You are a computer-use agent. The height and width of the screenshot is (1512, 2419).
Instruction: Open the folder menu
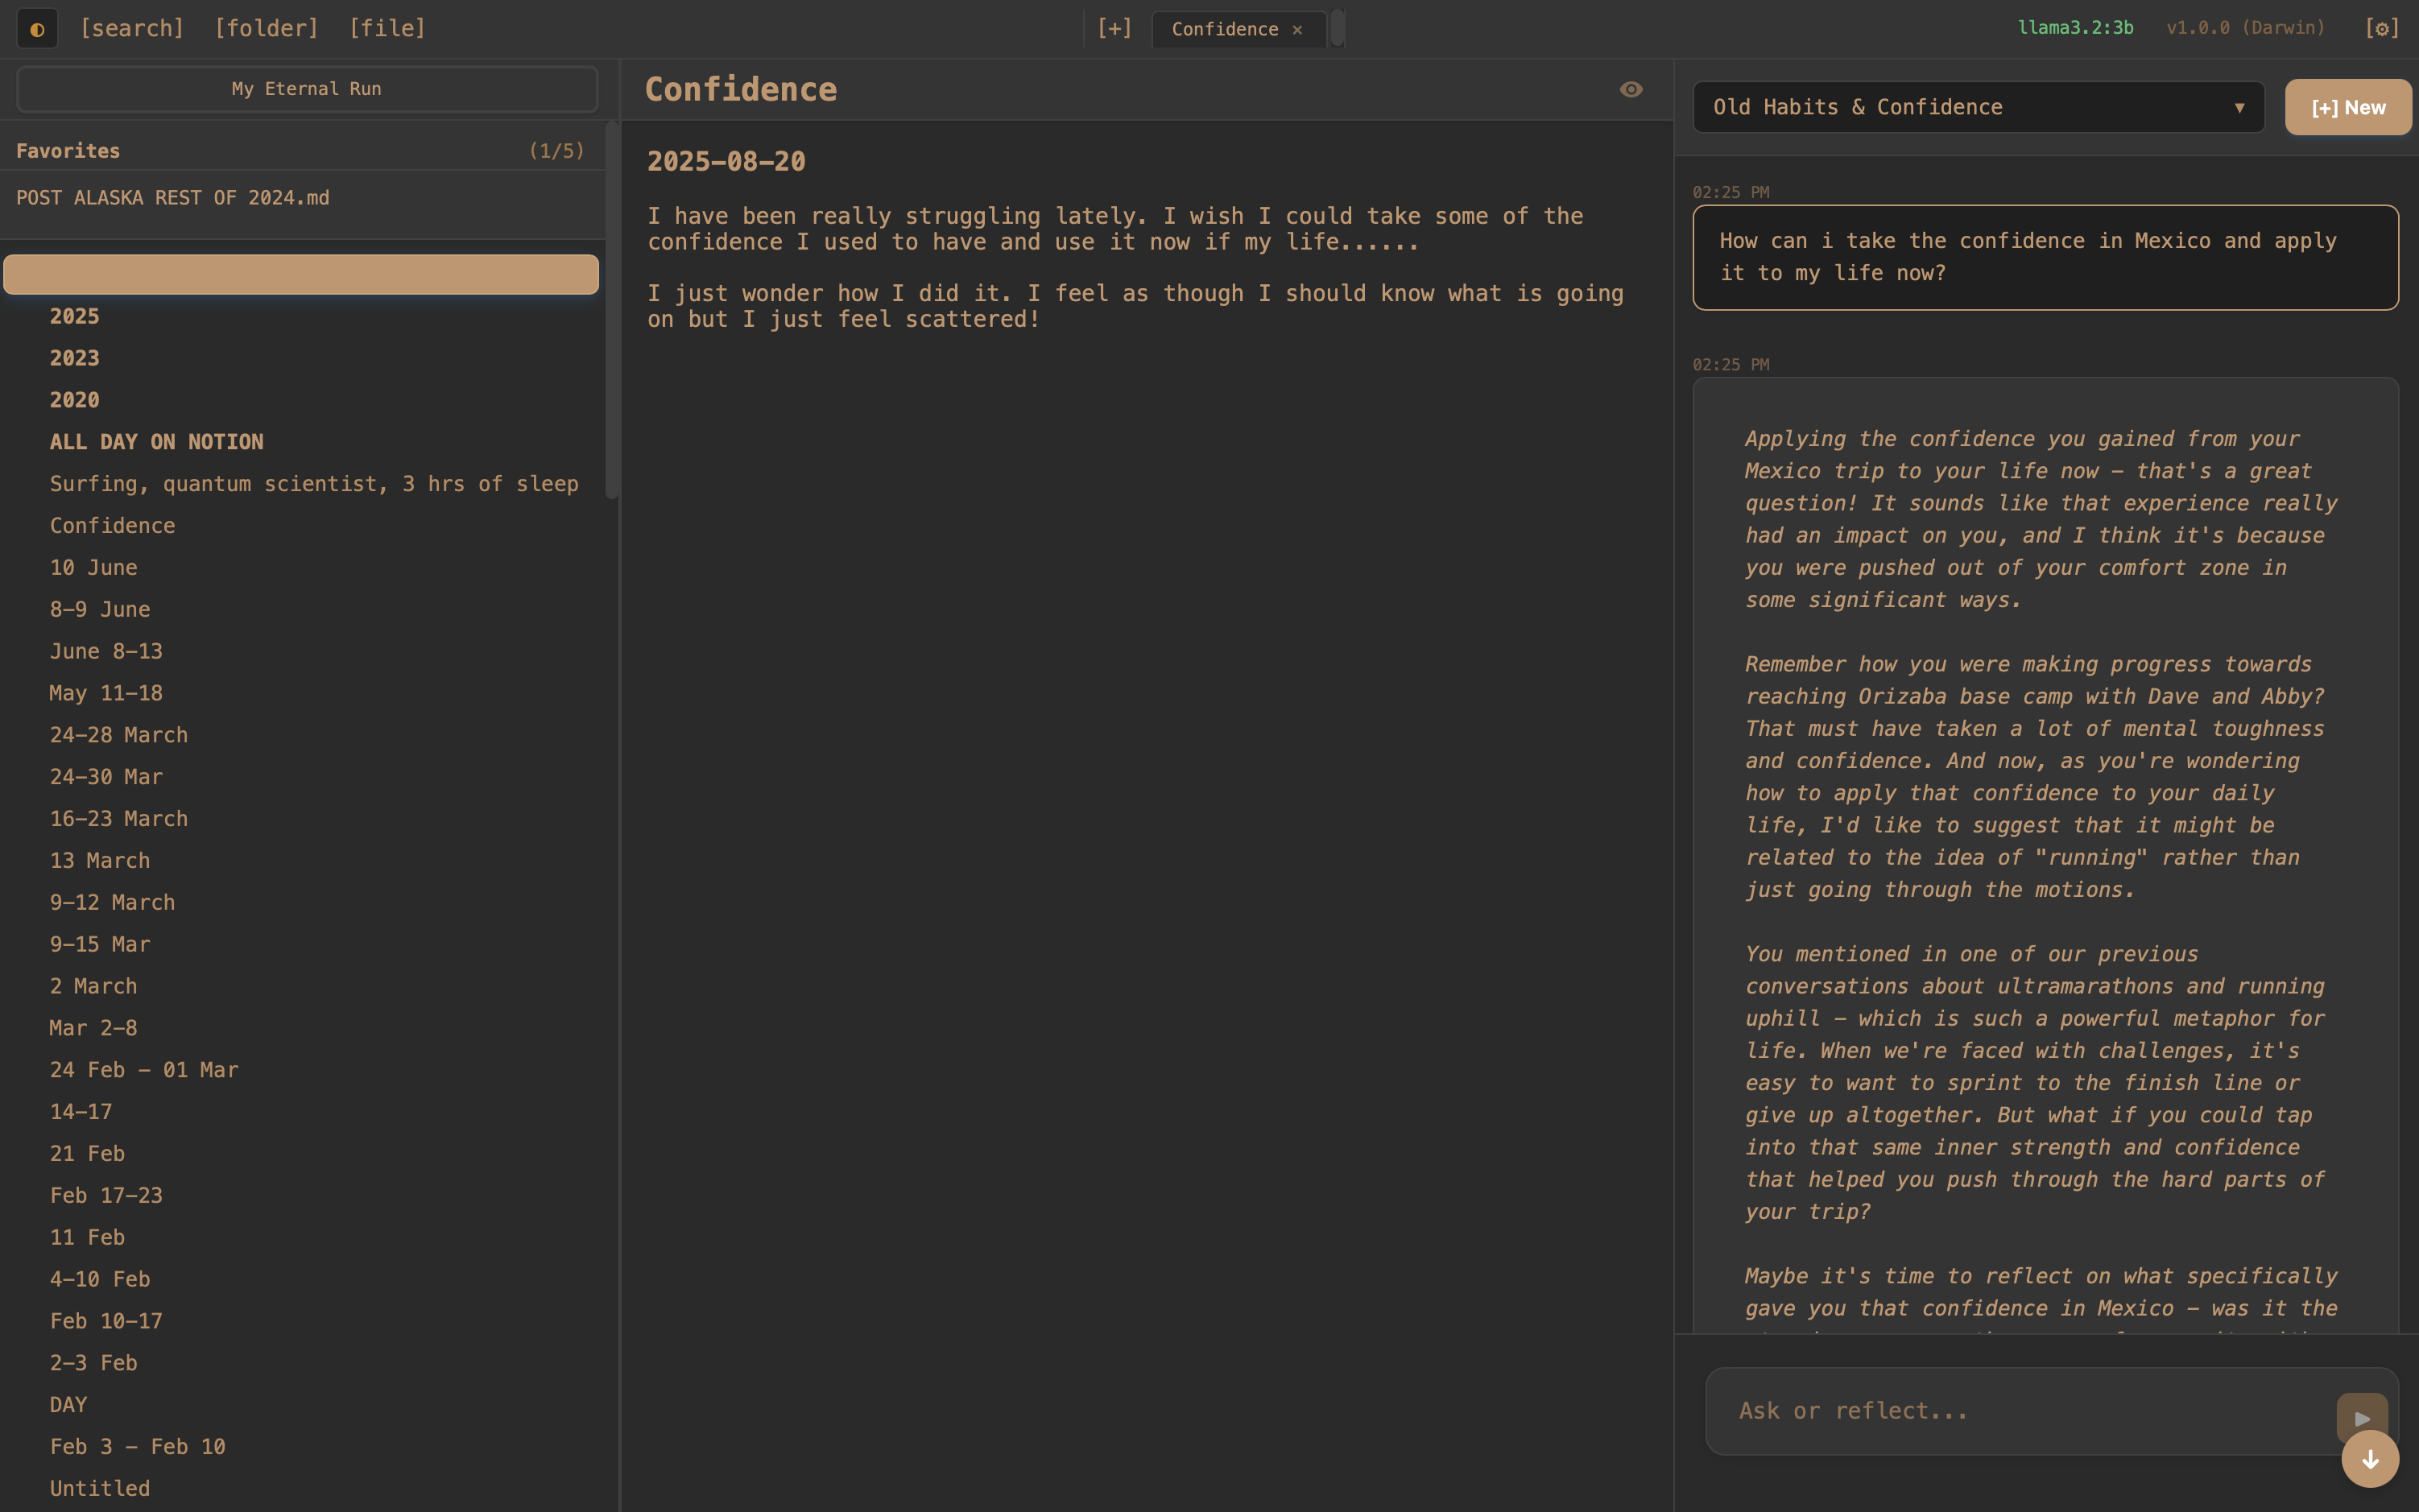pos(266,28)
